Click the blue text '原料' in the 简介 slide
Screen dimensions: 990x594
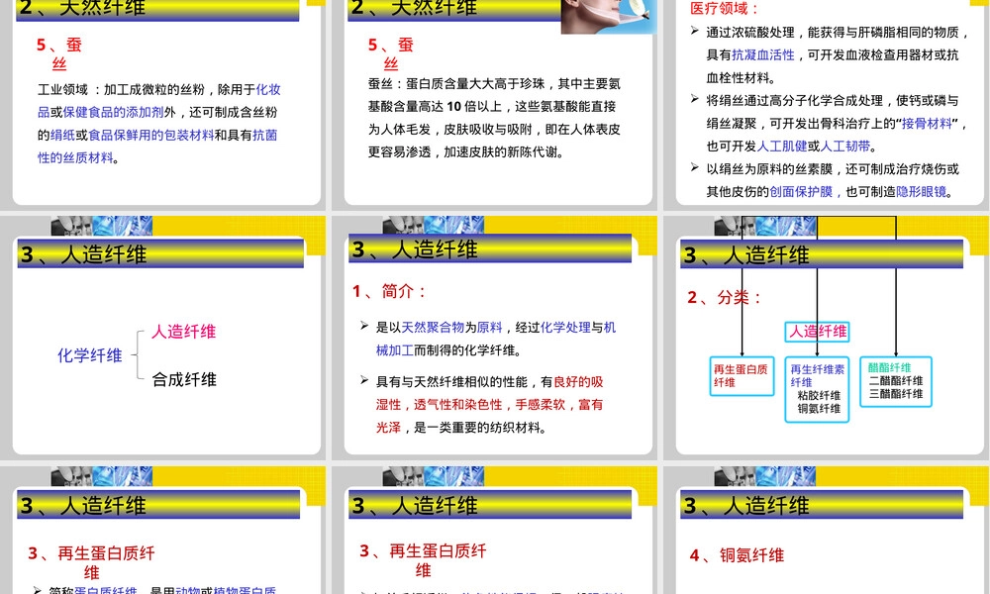(489, 327)
